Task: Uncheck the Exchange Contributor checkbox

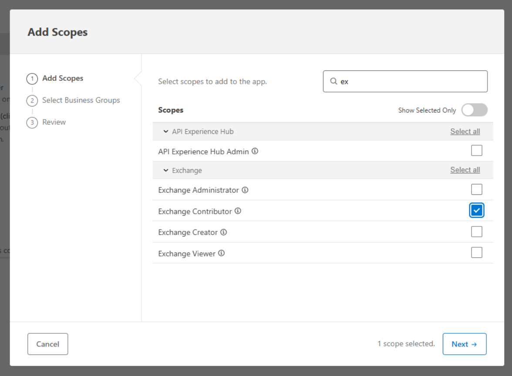Action: pyautogui.click(x=476, y=210)
